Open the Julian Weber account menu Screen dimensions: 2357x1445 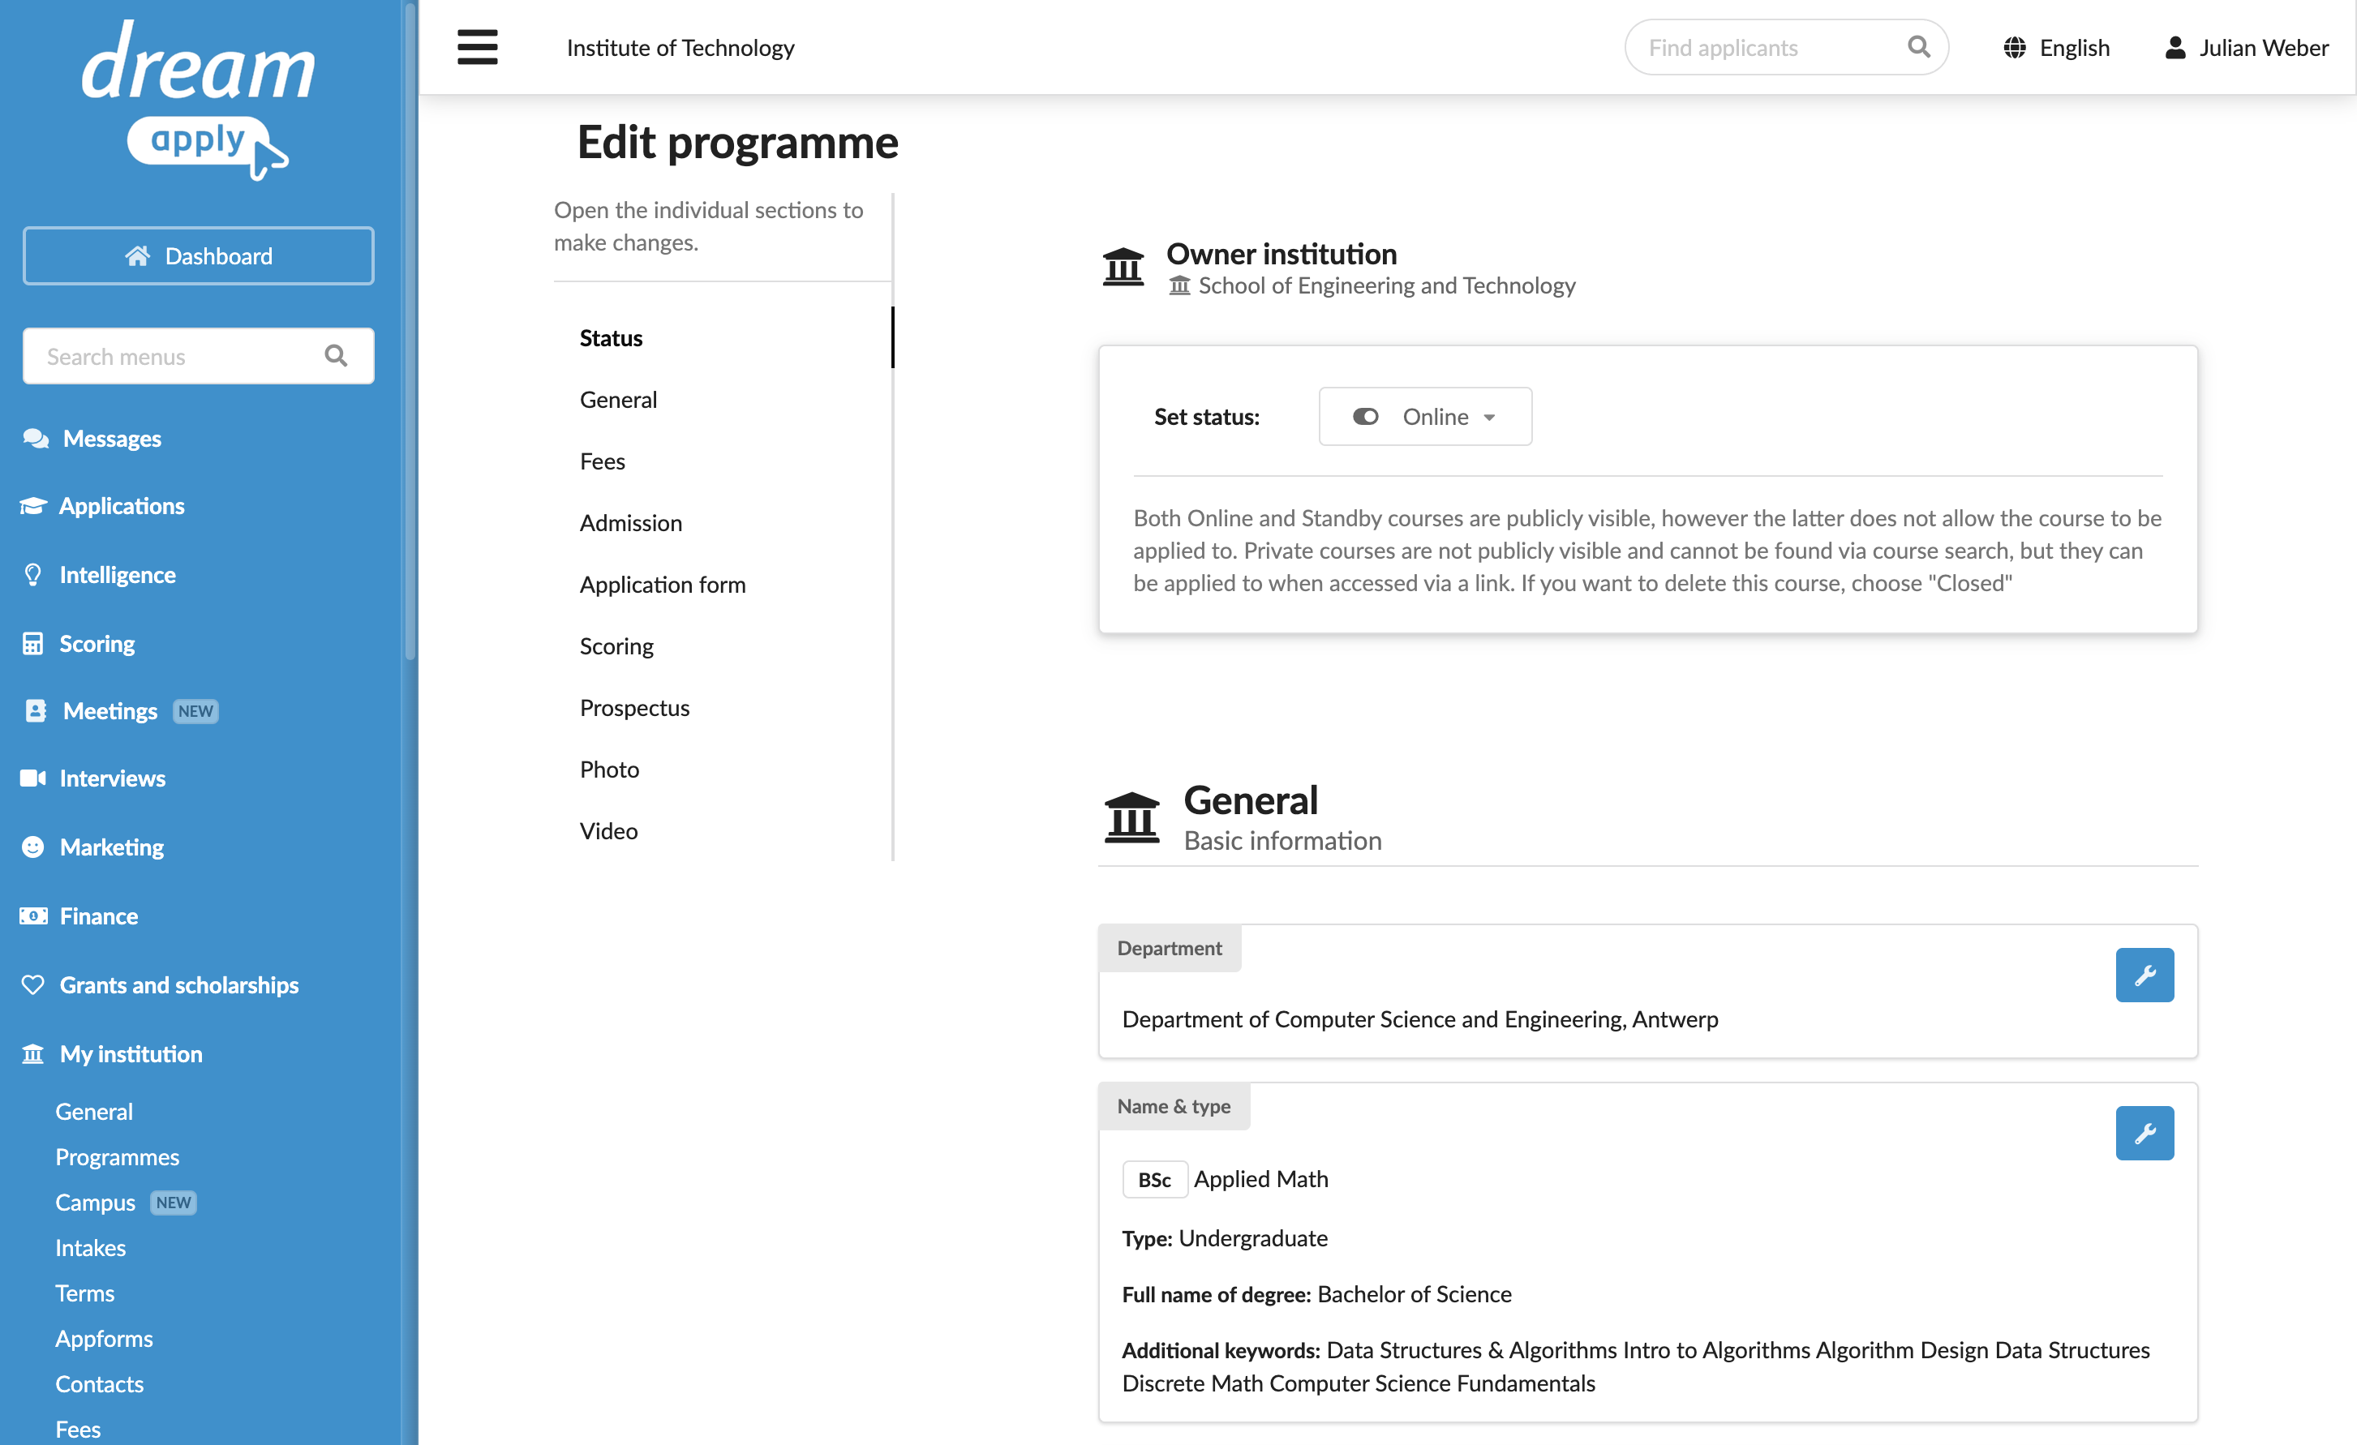point(2246,48)
